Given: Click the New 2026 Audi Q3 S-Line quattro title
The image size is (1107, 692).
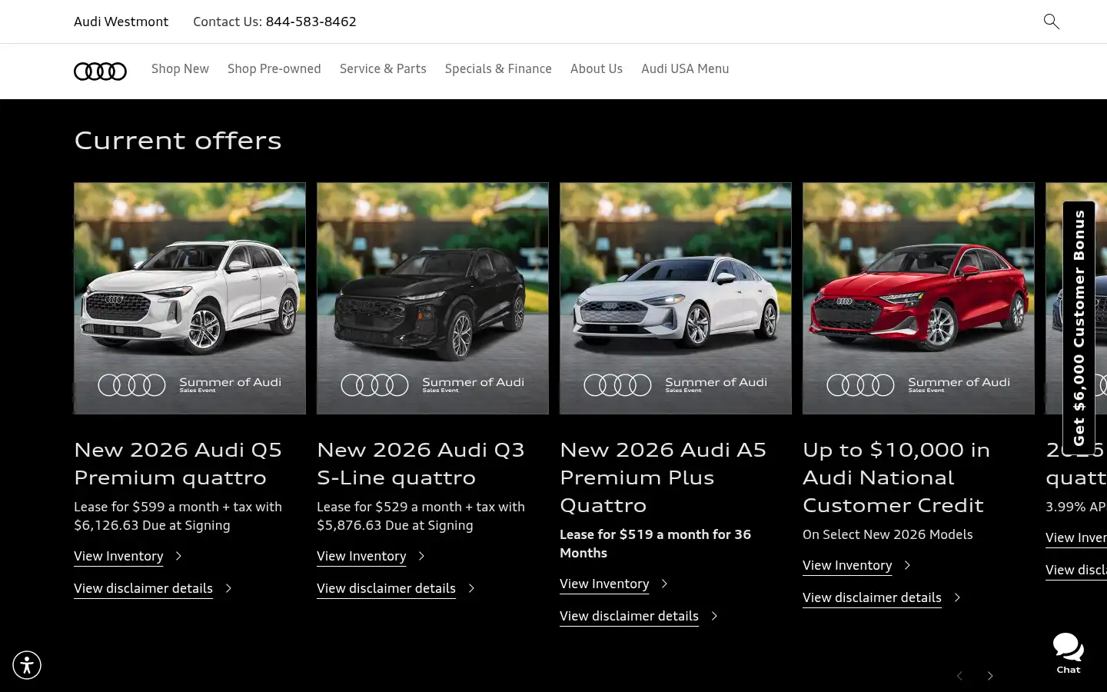Looking at the screenshot, I should tap(421, 463).
